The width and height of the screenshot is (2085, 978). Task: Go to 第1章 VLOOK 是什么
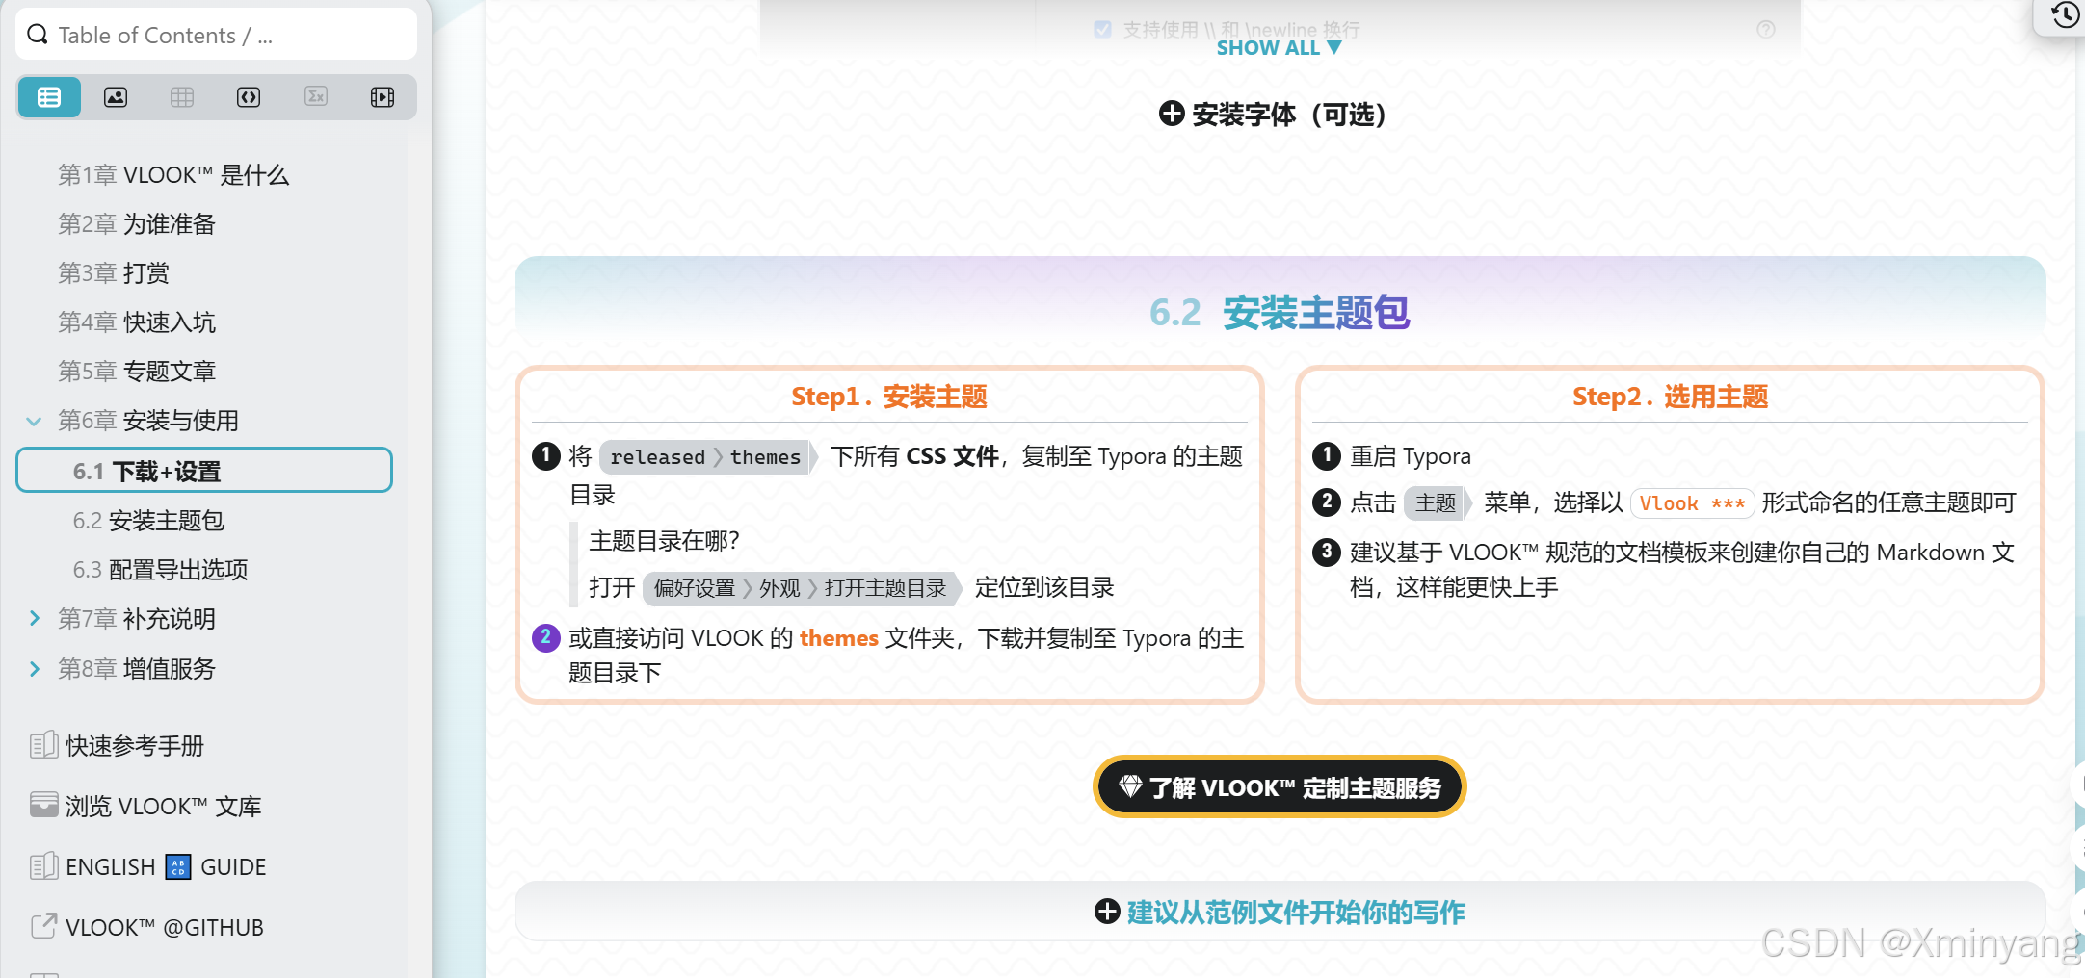tap(173, 175)
